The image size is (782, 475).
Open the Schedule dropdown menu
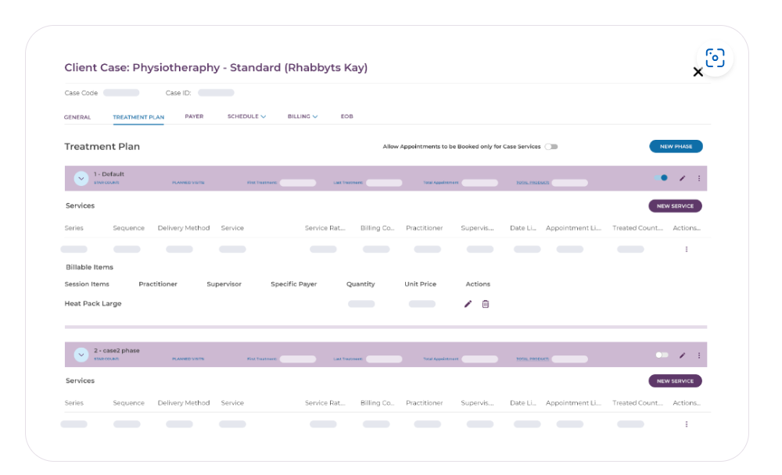[x=246, y=116]
